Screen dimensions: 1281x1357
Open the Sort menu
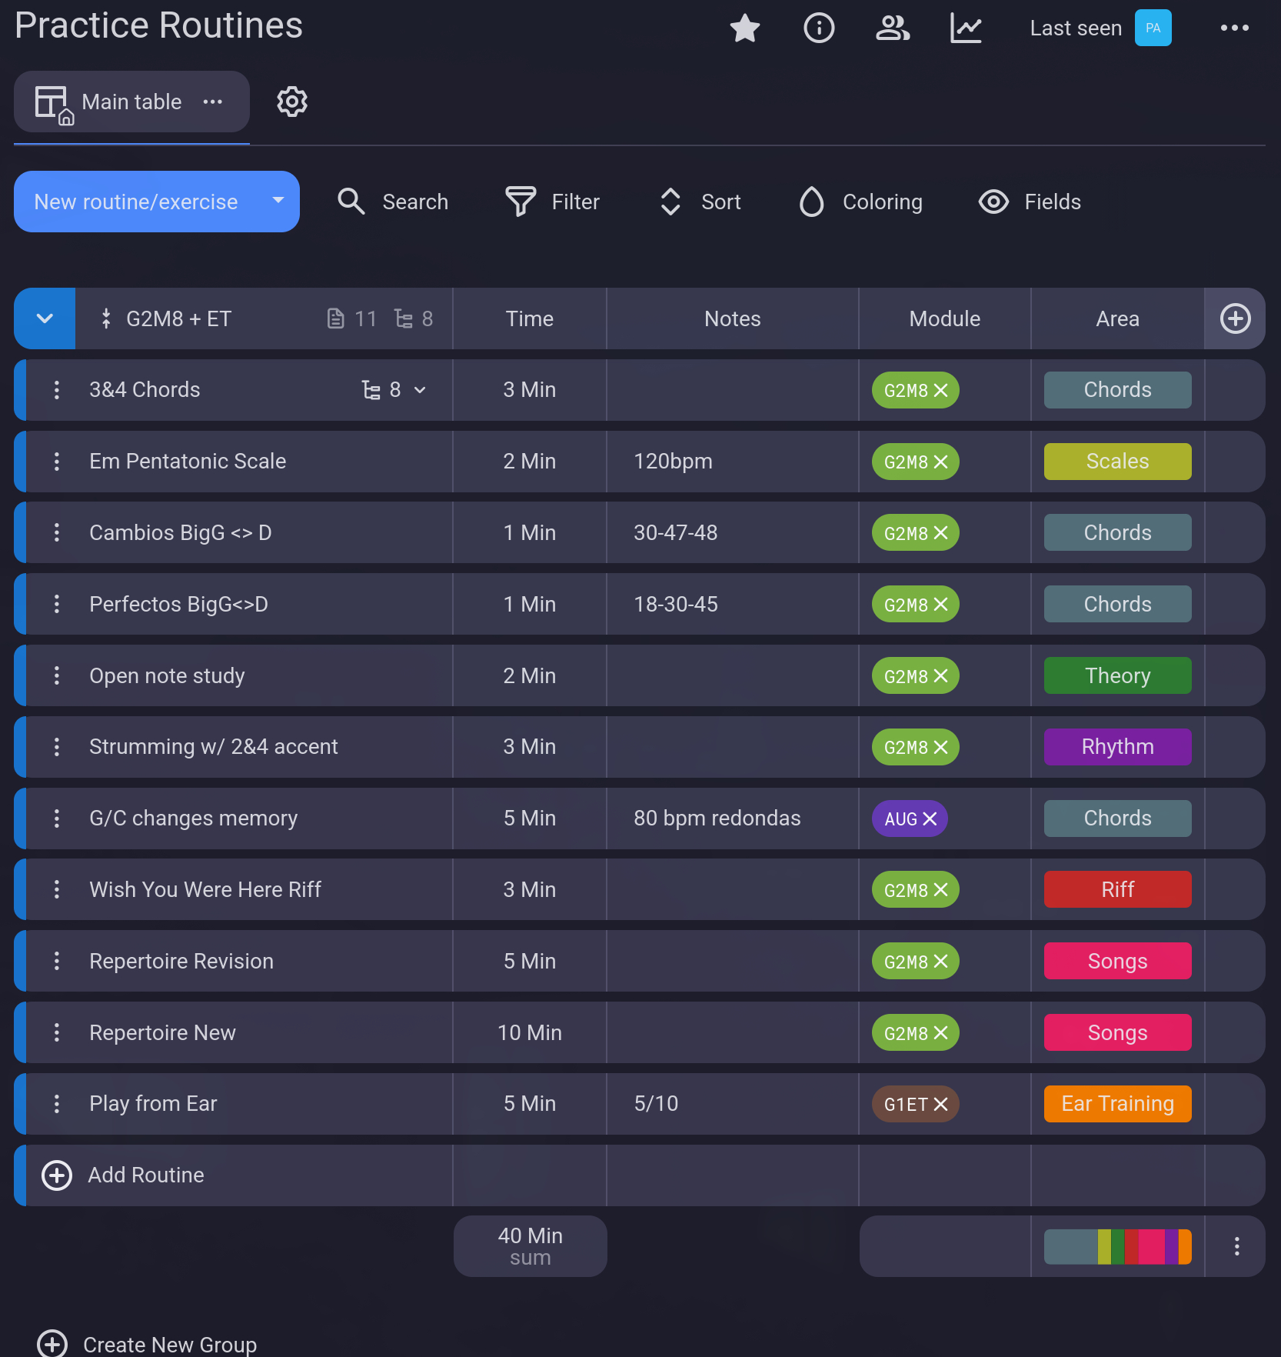(700, 202)
